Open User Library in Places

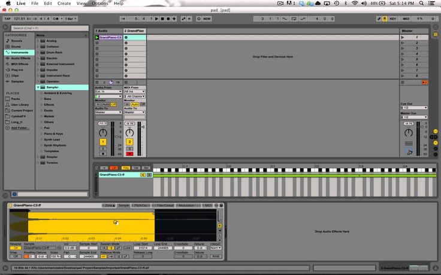[20, 105]
